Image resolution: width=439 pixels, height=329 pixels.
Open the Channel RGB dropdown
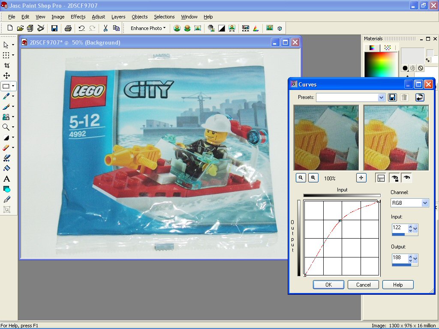(425, 203)
